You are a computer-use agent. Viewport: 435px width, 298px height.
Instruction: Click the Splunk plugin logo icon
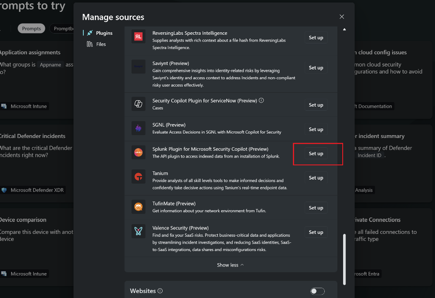point(138,152)
